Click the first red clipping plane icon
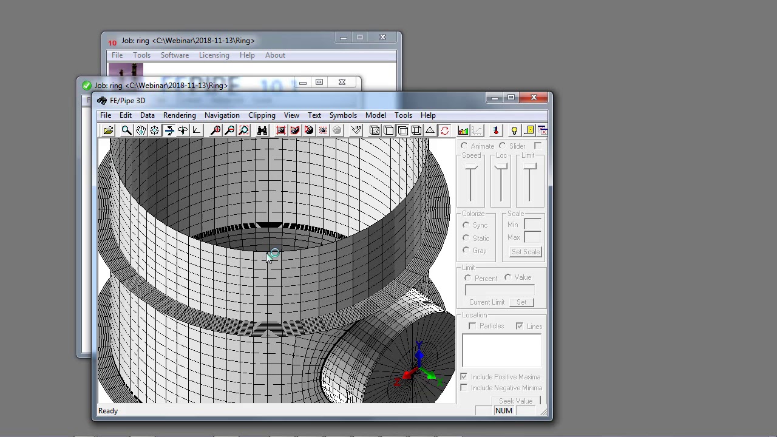The height and width of the screenshot is (437, 777). tap(281, 130)
